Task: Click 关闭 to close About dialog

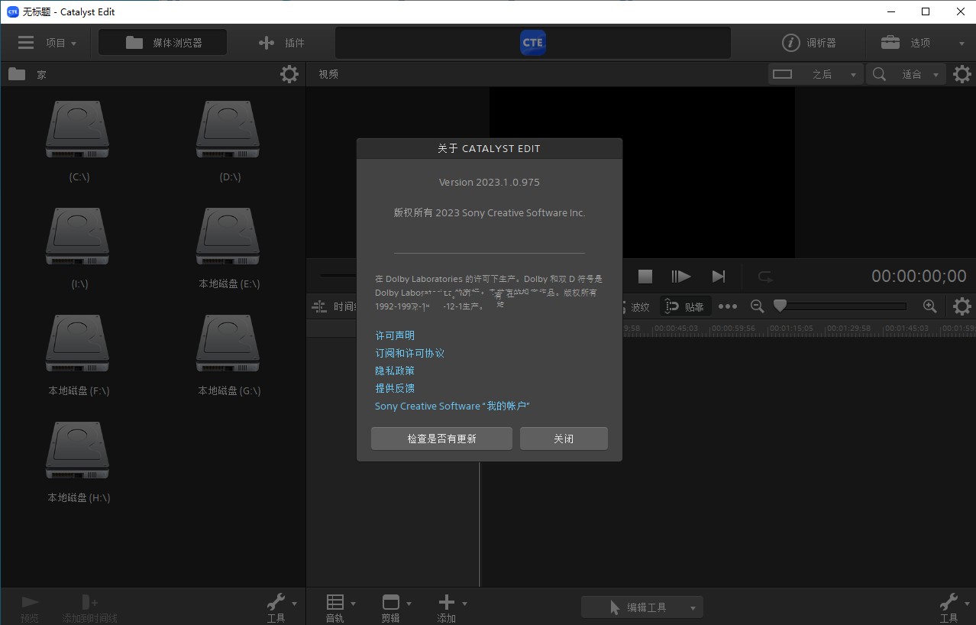Action: coord(564,439)
